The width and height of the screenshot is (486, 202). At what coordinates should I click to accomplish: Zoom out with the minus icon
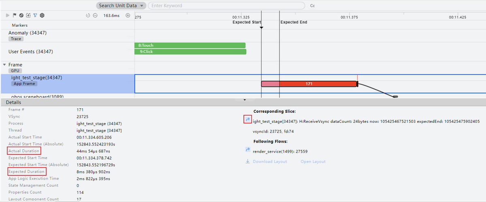click(95, 15)
